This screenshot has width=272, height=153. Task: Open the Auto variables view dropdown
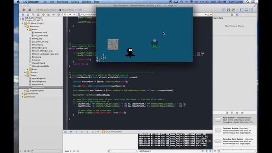pyautogui.click(x=68, y=151)
